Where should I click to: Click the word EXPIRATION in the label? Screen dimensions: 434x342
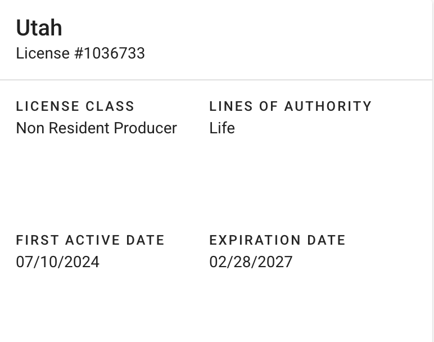coord(255,240)
